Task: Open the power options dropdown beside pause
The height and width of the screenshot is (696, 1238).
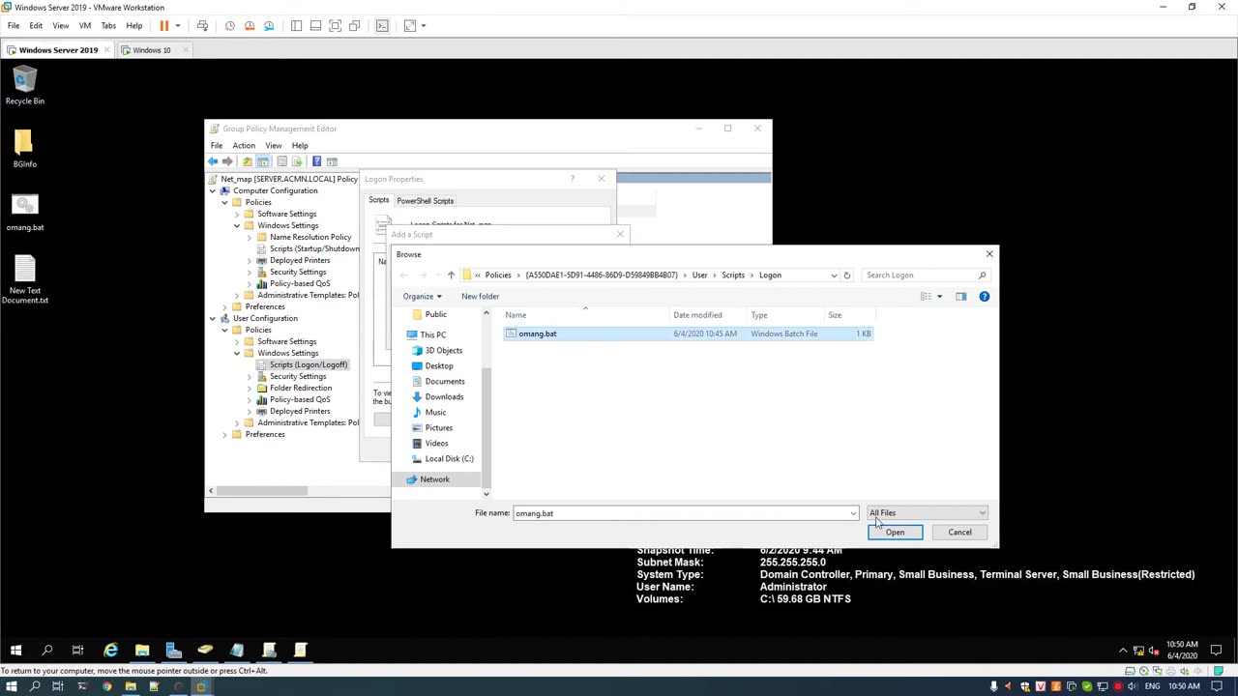Action: [177, 25]
